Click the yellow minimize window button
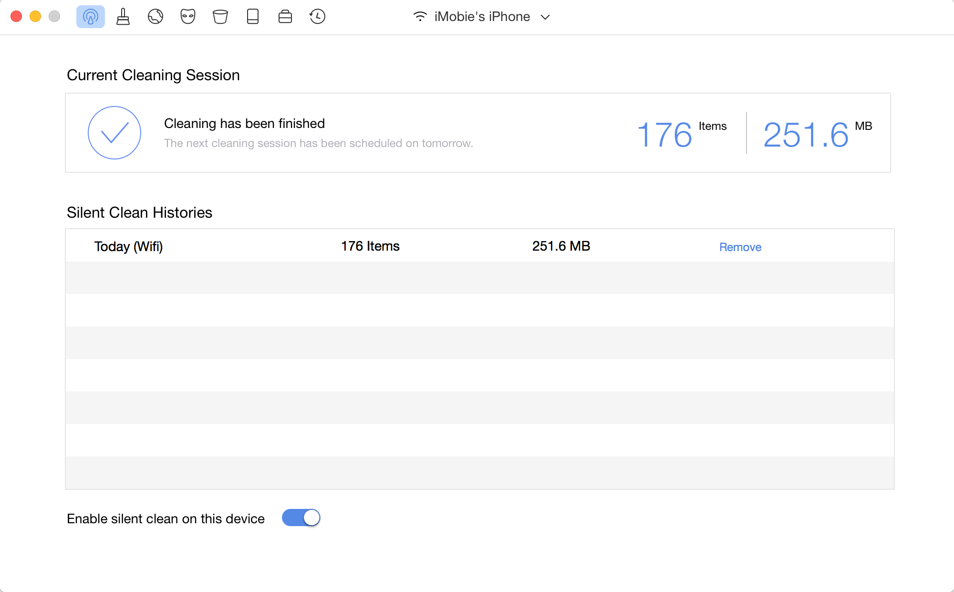Screen dimensions: 954x592 [x=35, y=17]
